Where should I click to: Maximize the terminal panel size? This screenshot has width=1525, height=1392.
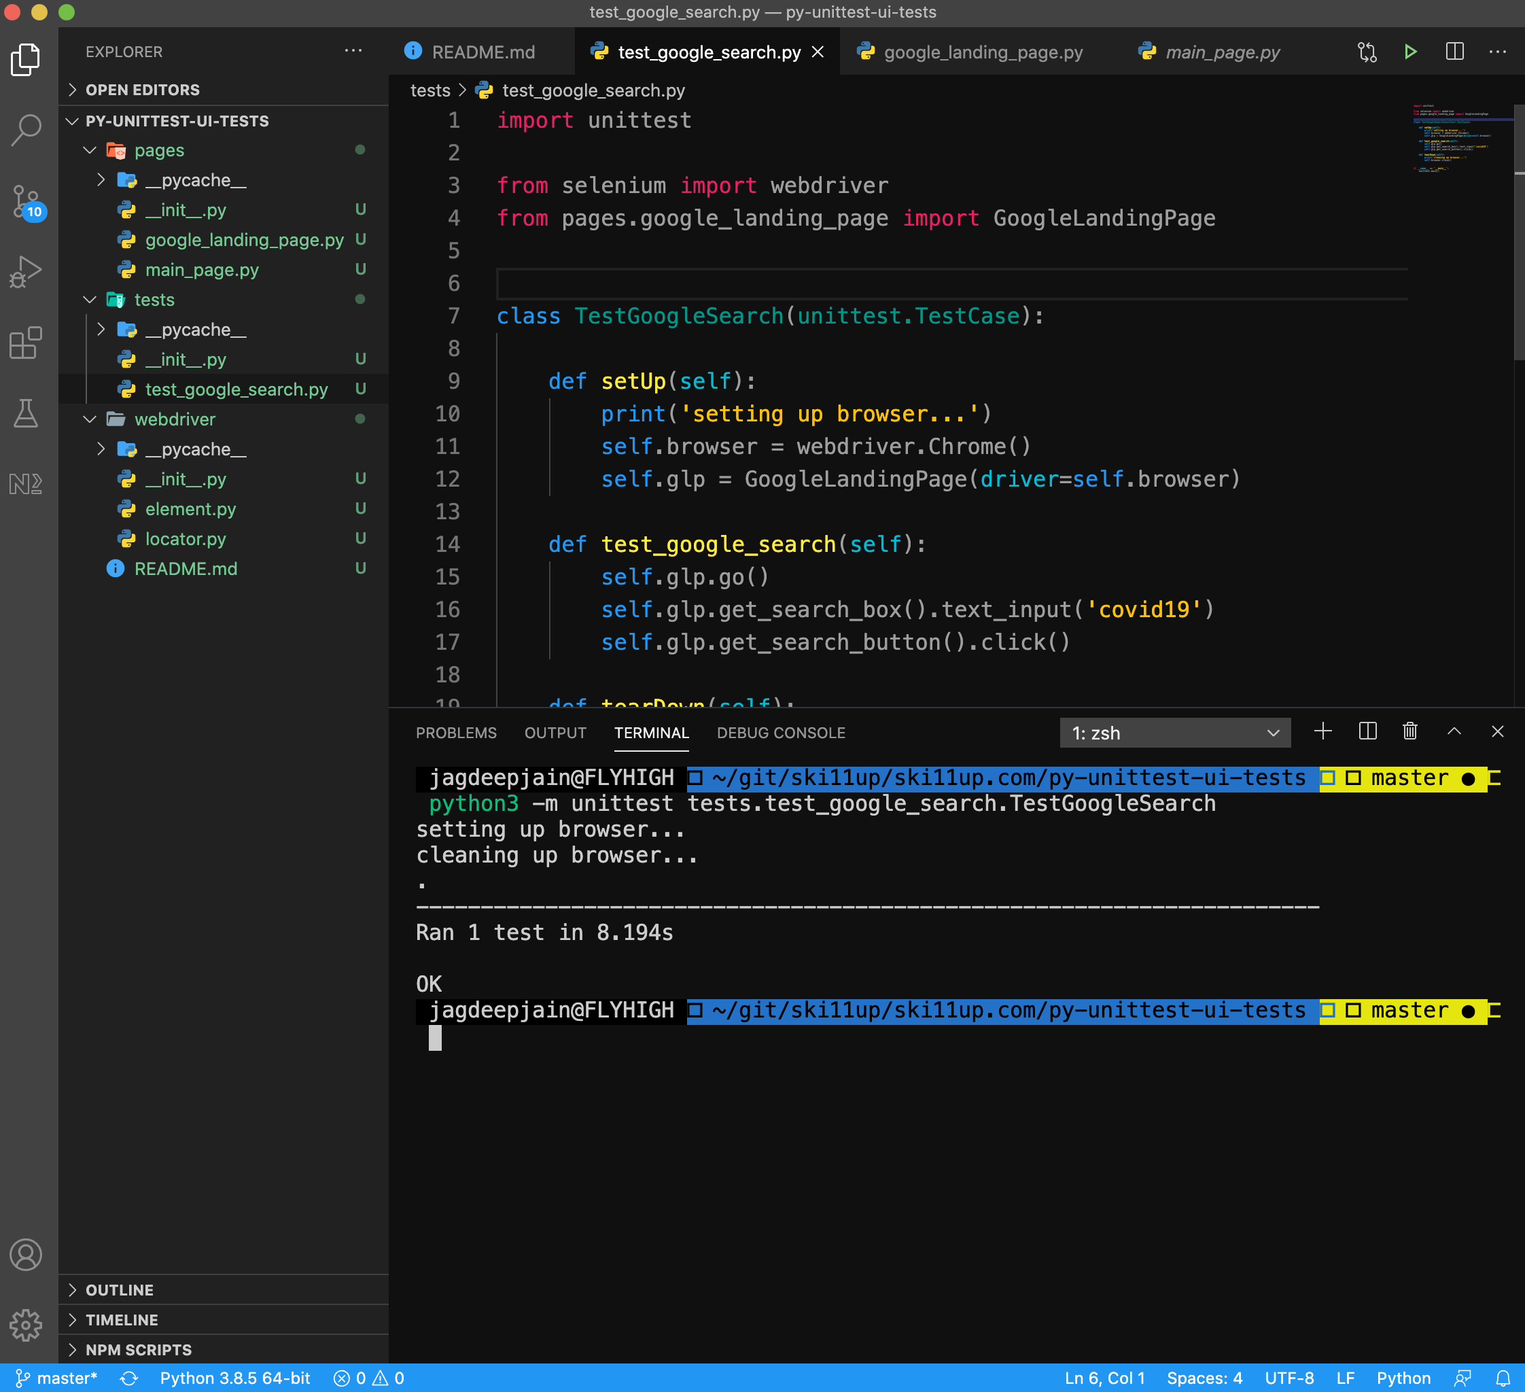1454,731
